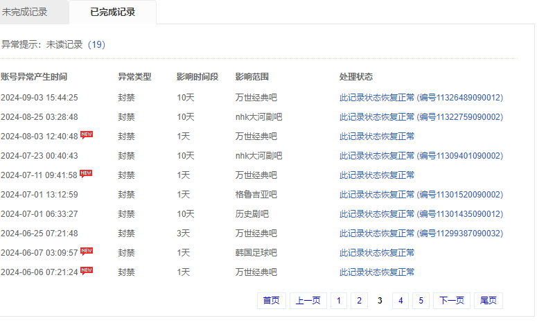Click the 处理状态 column header

tap(356, 77)
